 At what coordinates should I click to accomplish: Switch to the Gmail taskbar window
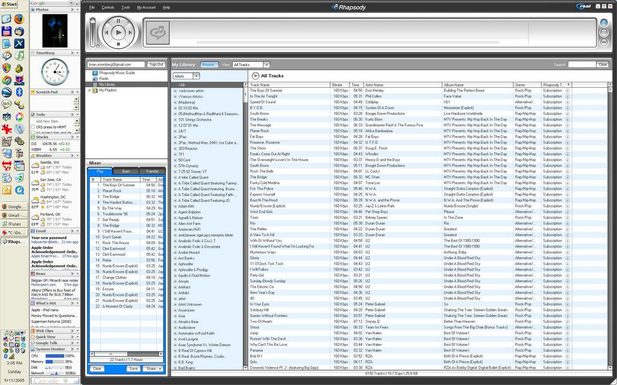coord(14,215)
